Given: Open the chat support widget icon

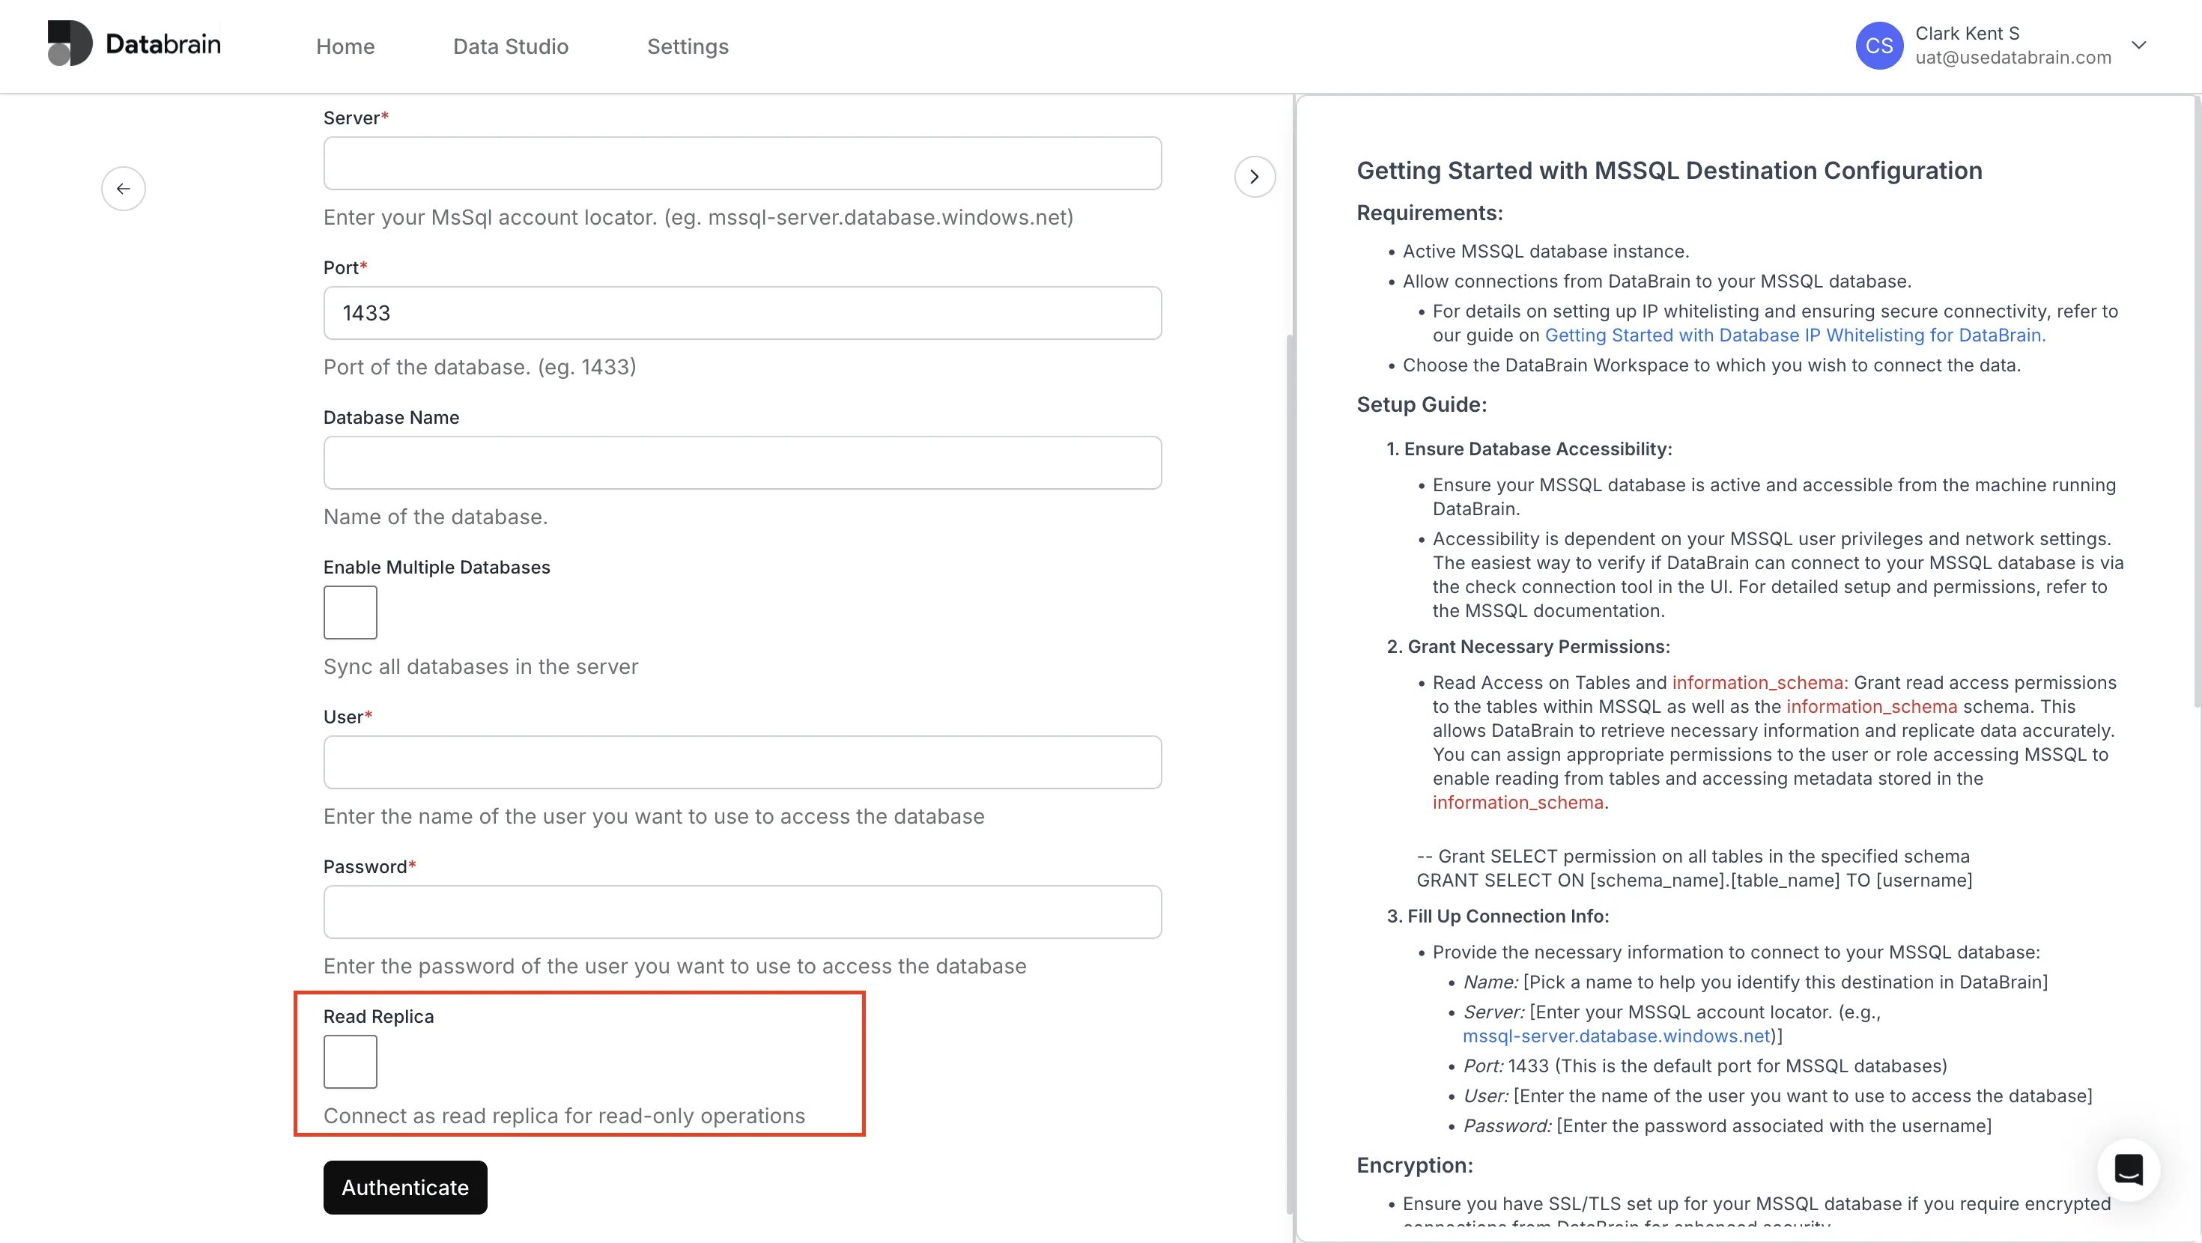Looking at the screenshot, I should tap(2128, 1169).
